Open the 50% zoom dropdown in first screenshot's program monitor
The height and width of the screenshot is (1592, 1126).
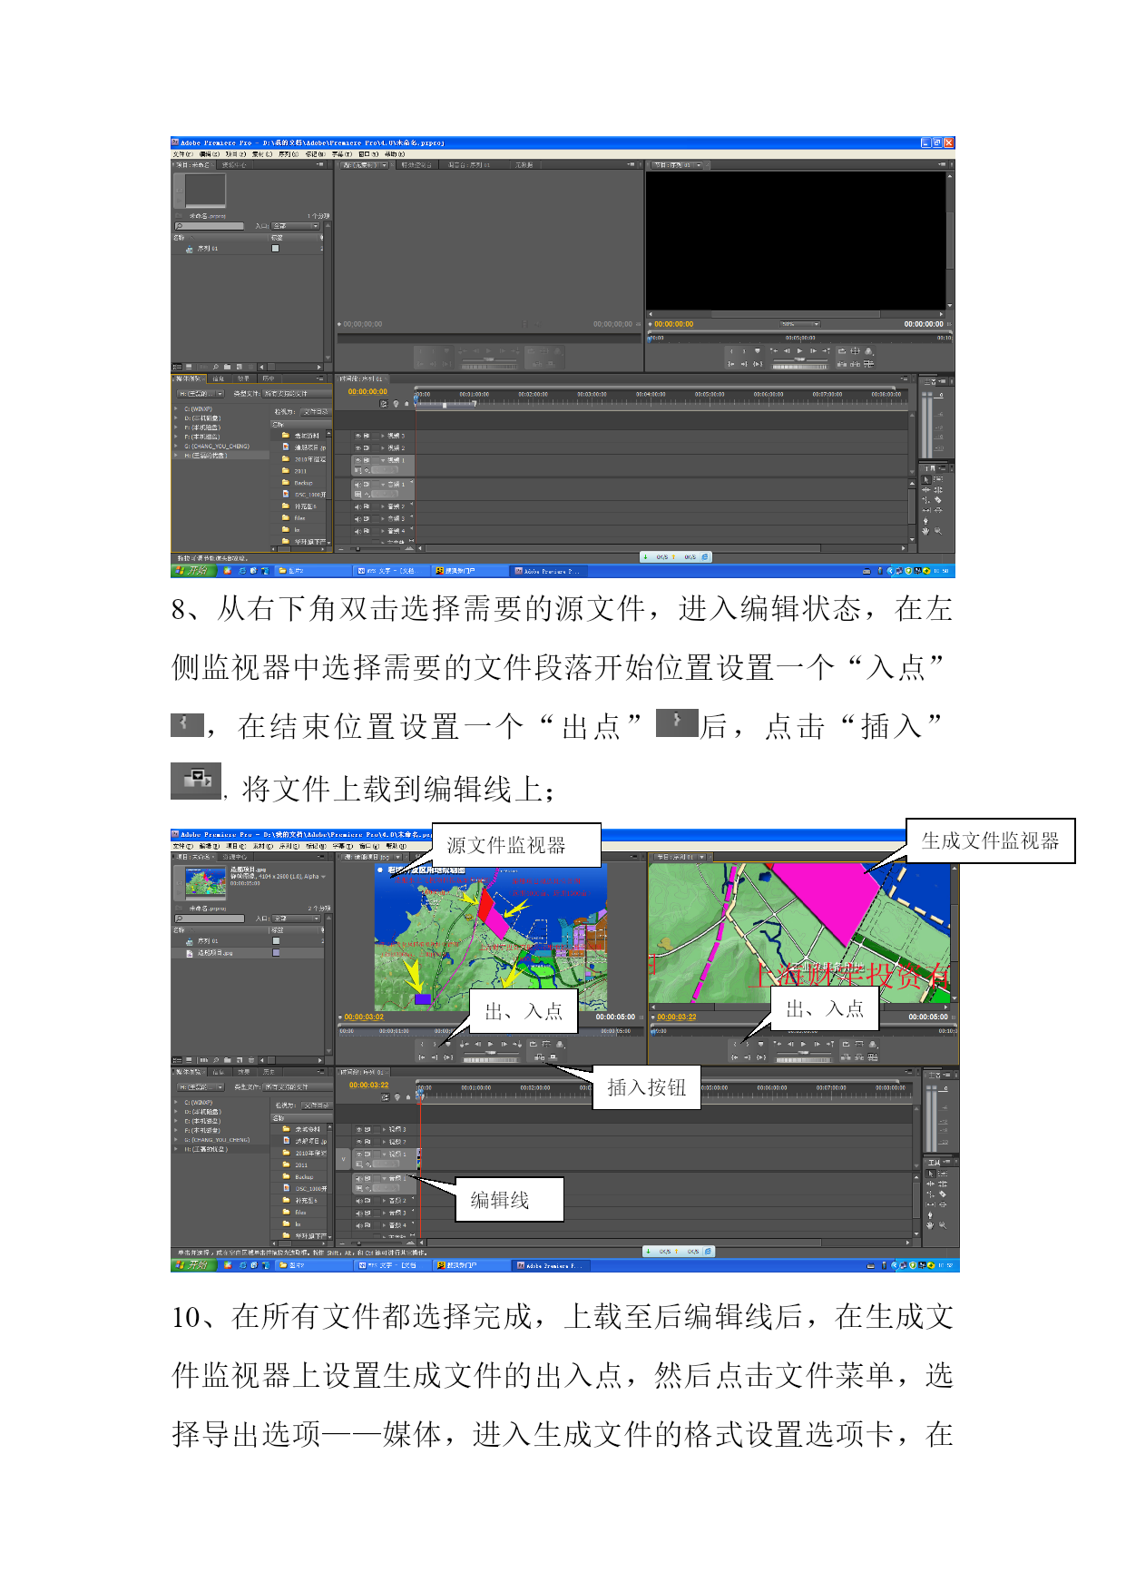800,324
